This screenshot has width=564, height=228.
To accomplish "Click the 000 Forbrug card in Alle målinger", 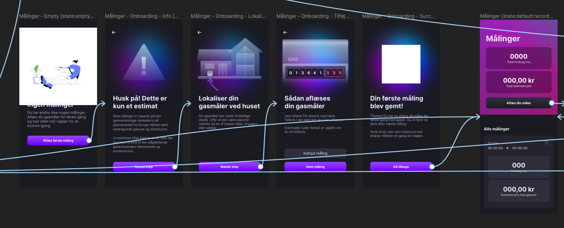I will (x=519, y=167).
